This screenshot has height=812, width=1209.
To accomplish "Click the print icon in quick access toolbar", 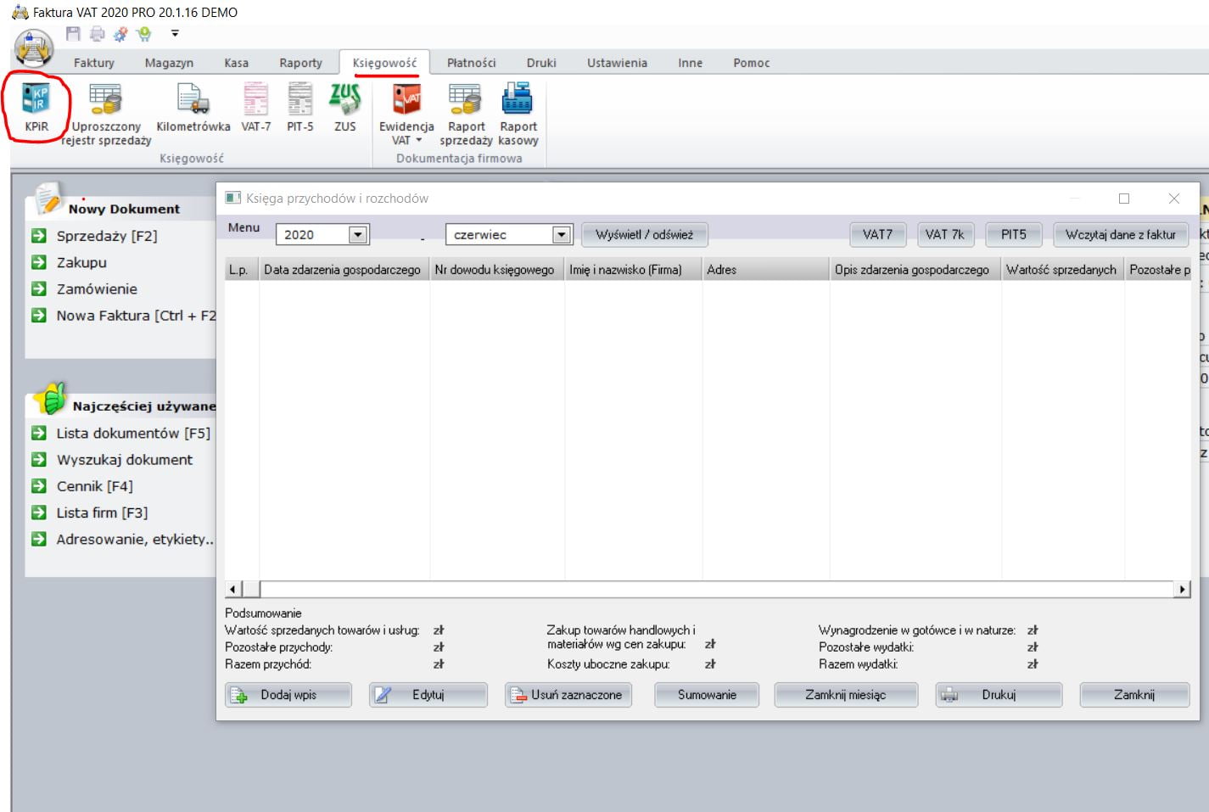I will 96,35.
